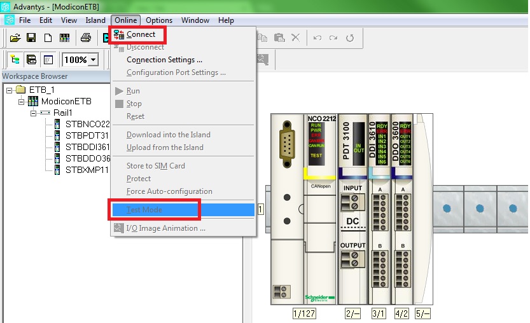Open the View menu
The height and width of the screenshot is (323, 530).
69,20
